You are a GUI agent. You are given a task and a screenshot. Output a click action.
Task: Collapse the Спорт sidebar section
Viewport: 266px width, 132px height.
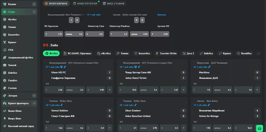click(x=34, y=12)
